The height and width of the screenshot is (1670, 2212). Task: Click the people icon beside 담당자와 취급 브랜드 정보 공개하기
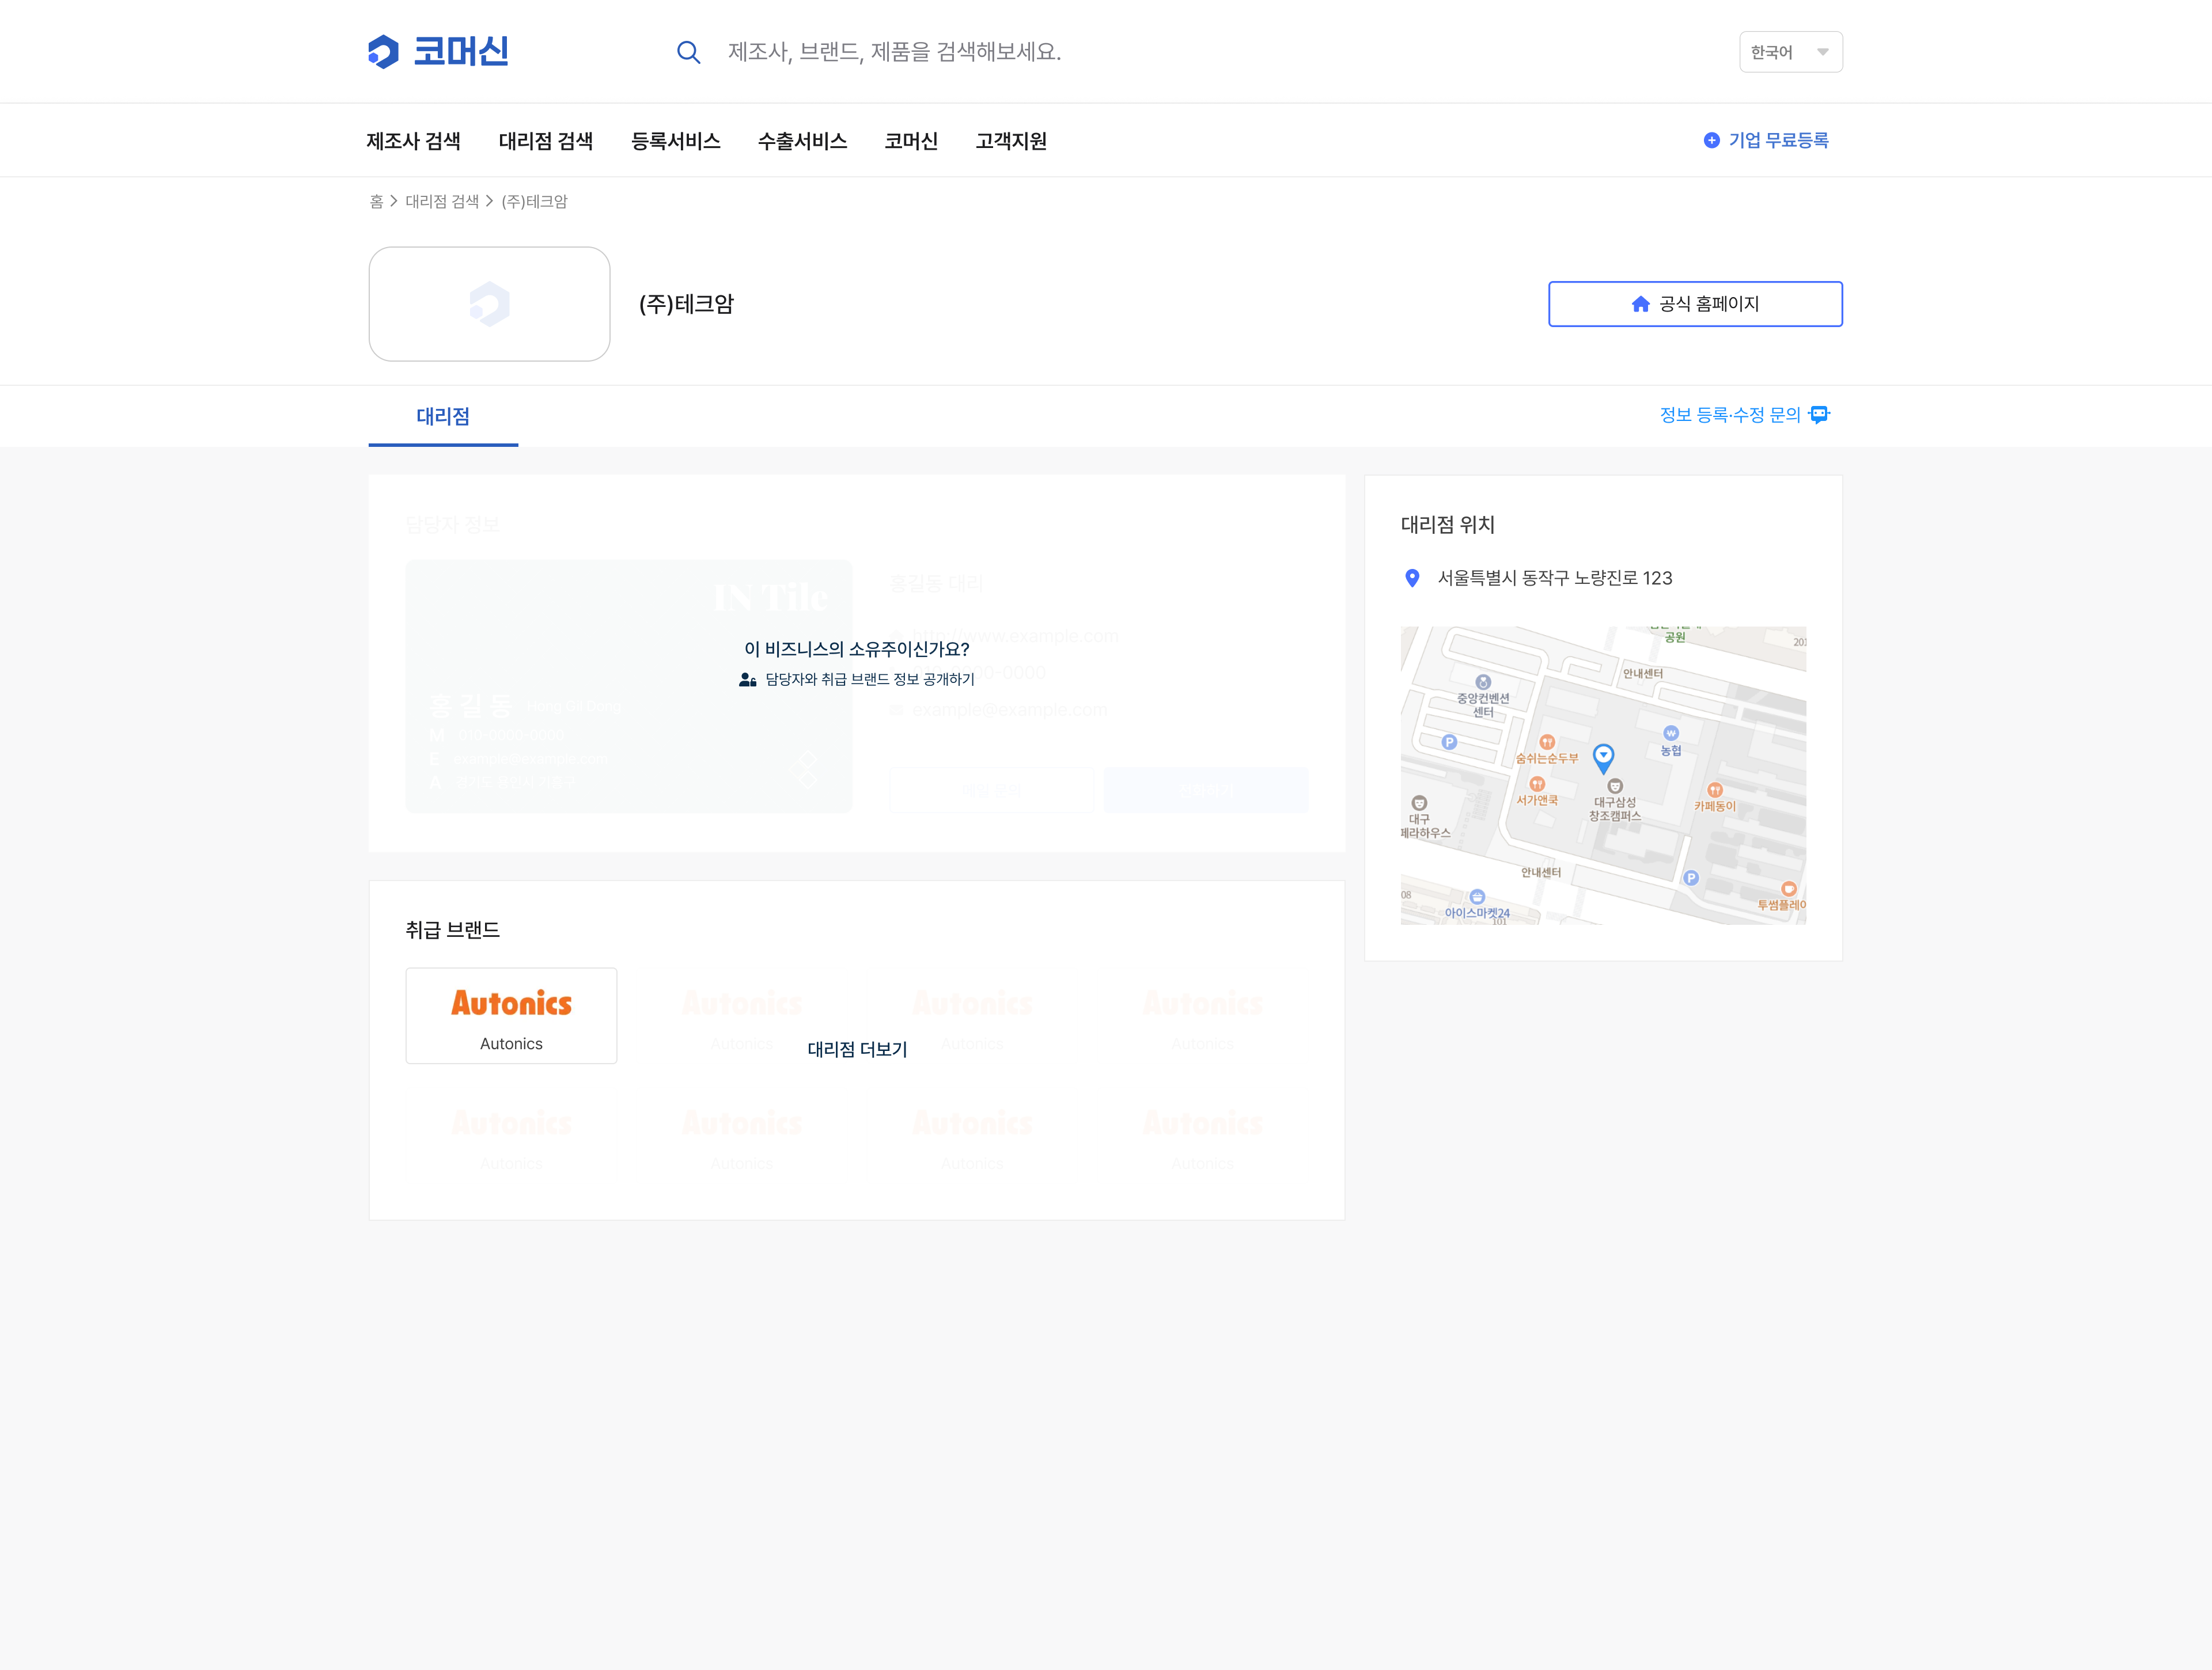[747, 680]
